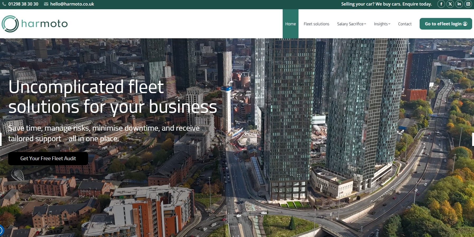The image size is (474, 237).
Task: Go back with left edge slider arrow
Action: tap(1, 139)
